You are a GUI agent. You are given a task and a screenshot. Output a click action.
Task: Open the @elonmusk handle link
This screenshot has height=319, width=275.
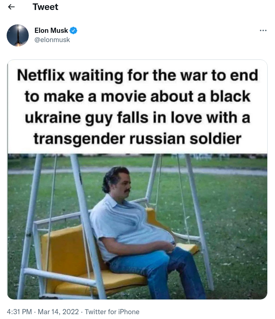coord(52,40)
